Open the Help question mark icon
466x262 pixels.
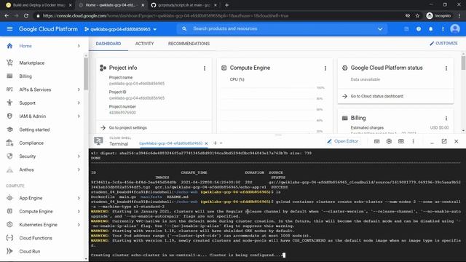tap(419, 29)
